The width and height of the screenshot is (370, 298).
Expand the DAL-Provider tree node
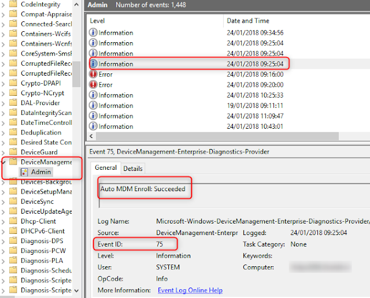click(x=3, y=103)
